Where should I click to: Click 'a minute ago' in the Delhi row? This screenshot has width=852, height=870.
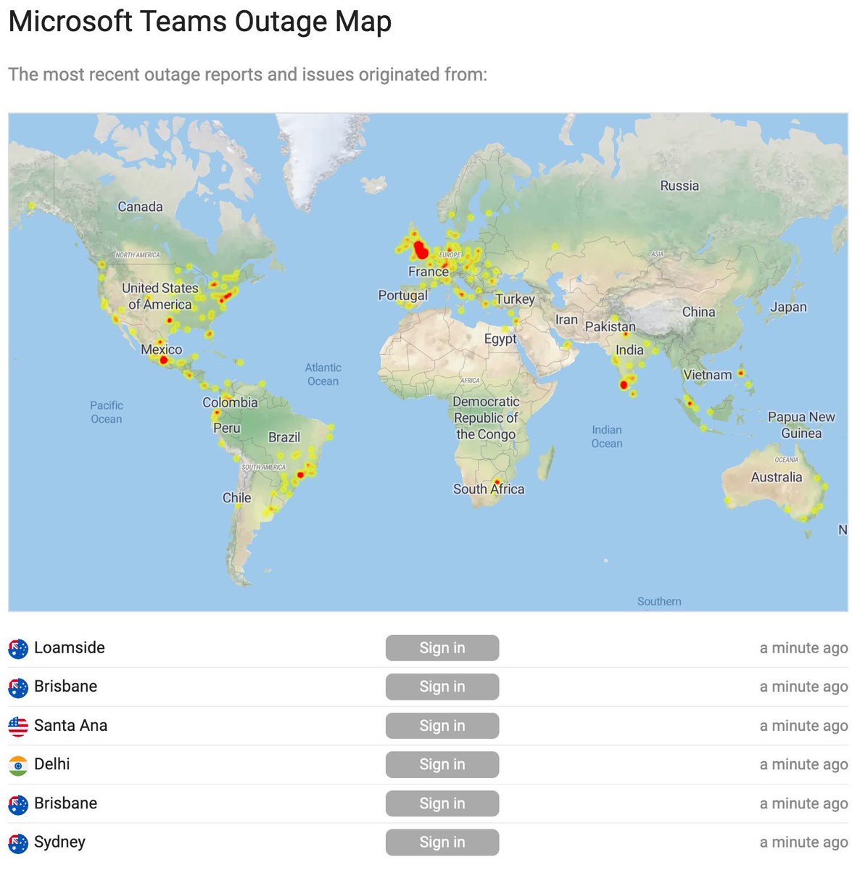coord(803,765)
